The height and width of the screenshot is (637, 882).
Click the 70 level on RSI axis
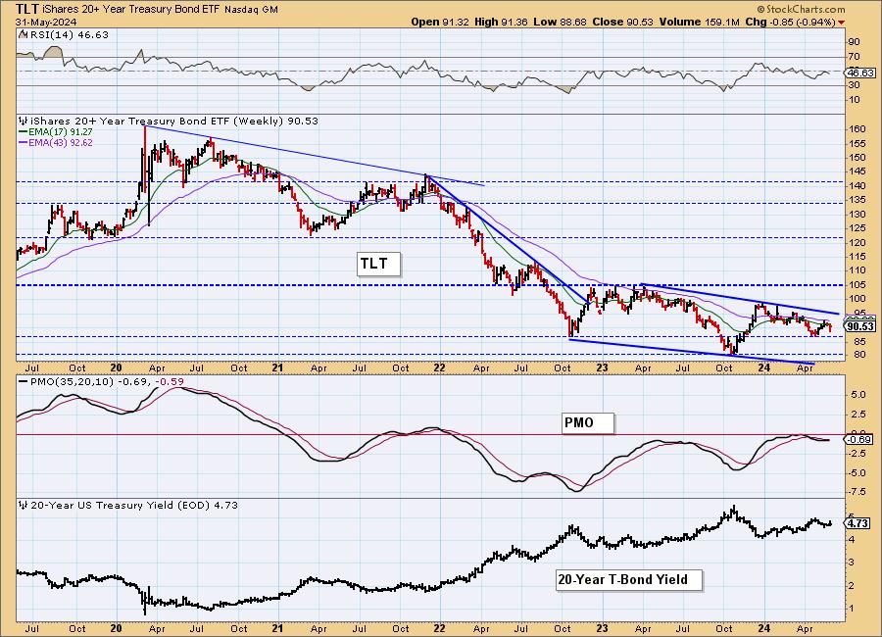[854, 56]
